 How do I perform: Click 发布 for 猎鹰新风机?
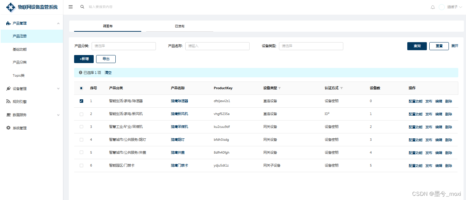[429, 114]
